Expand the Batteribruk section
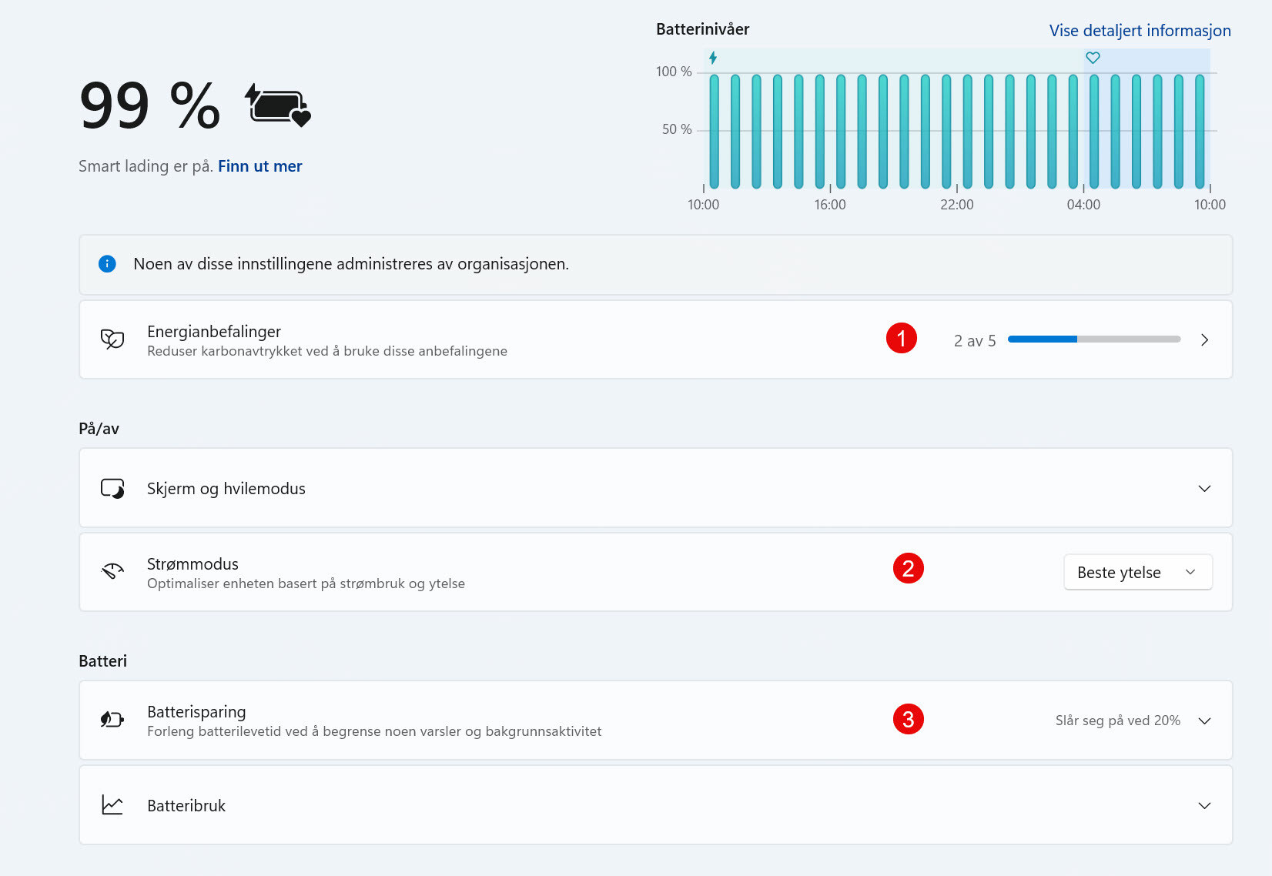1272x876 pixels. [1205, 806]
